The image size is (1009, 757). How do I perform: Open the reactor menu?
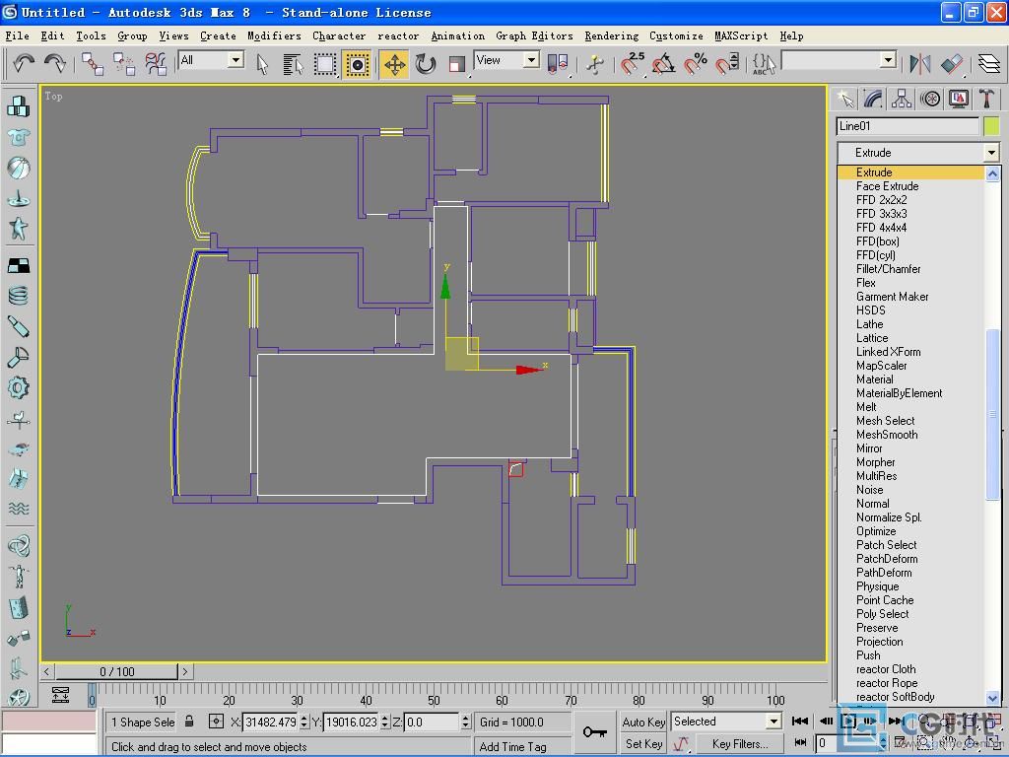pyautogui.click(x=398, y=36)
